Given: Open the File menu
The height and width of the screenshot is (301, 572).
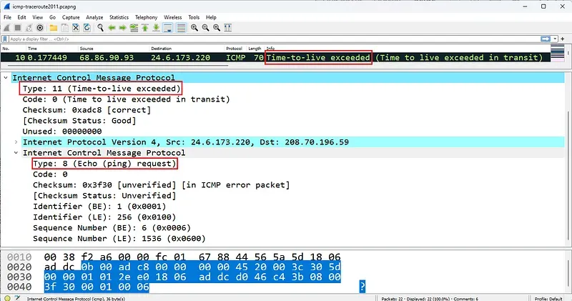Looking at the screenshot, I should 7,17.
